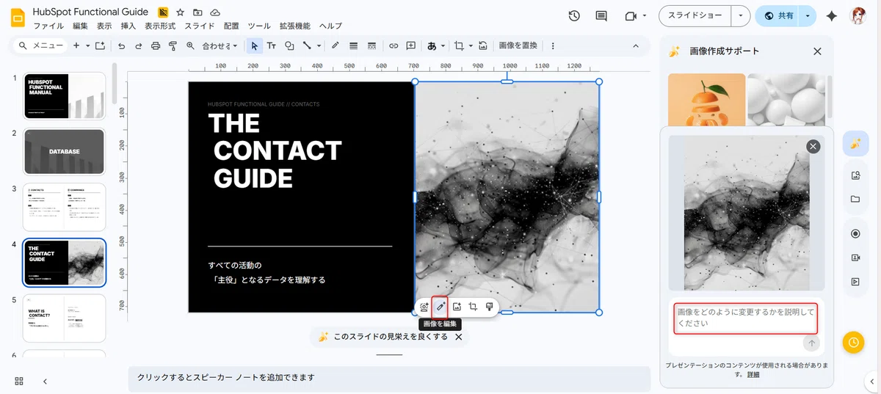Collapse the toolbar with the up chevron
This screenshot has width=881, height=394.
click(636, 45)
